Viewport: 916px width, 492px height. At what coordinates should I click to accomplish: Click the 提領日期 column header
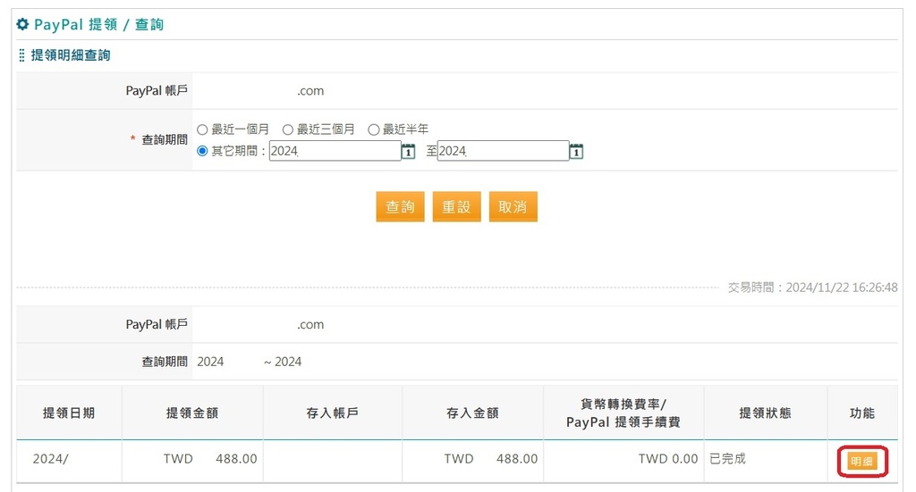(69, 413)
